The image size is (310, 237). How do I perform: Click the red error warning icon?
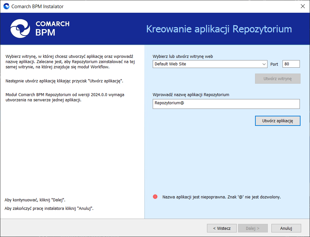155,197
